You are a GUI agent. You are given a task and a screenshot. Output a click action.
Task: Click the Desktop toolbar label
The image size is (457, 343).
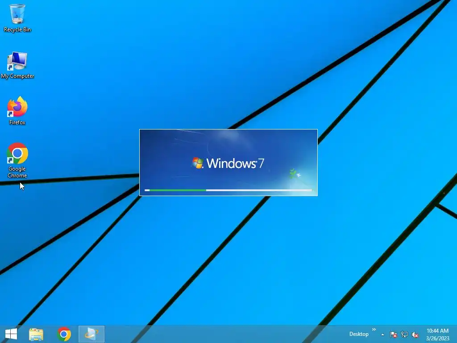(359, 334)
